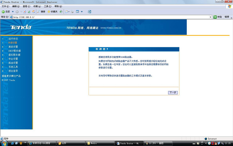Switch to 山东 folder taskbar button

[x=71, y=143]
